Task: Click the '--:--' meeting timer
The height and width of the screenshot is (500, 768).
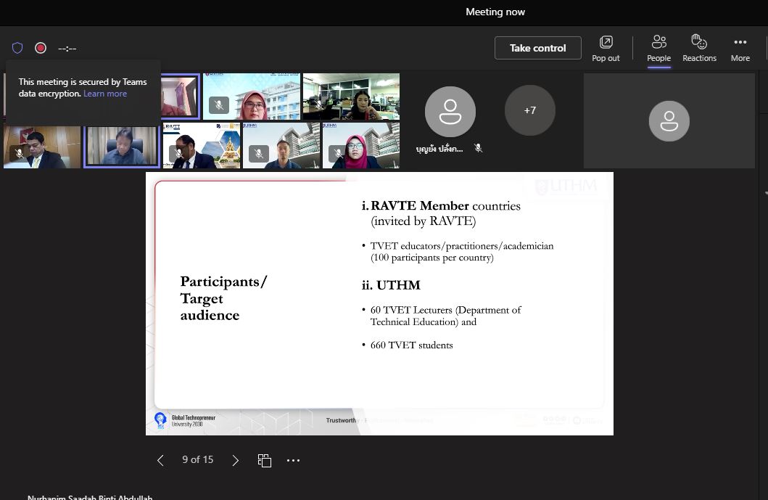Action: coord(67,48)
